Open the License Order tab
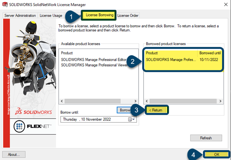The height and width of the screenshot is (160, 231). pos(128,16)
